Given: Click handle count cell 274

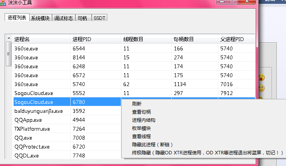Looking at the screenshot, I should [178, 57].
